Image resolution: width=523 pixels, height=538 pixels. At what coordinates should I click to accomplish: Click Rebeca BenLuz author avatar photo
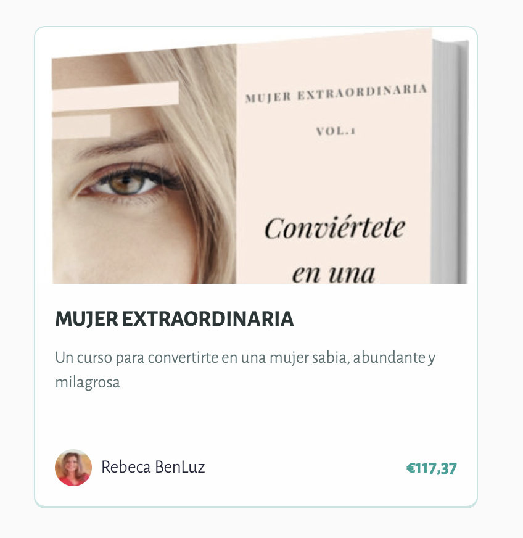coord(73,467)
